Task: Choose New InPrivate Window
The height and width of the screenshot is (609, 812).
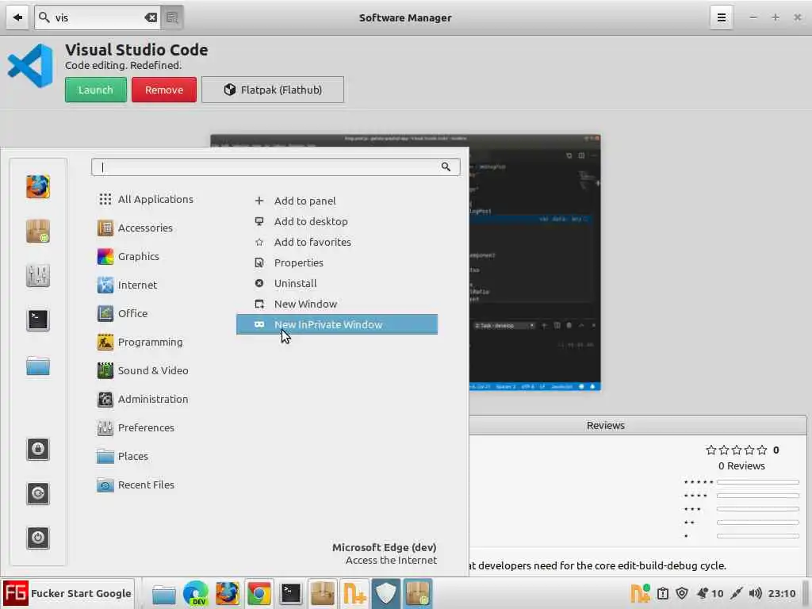Action: (337, 324)
